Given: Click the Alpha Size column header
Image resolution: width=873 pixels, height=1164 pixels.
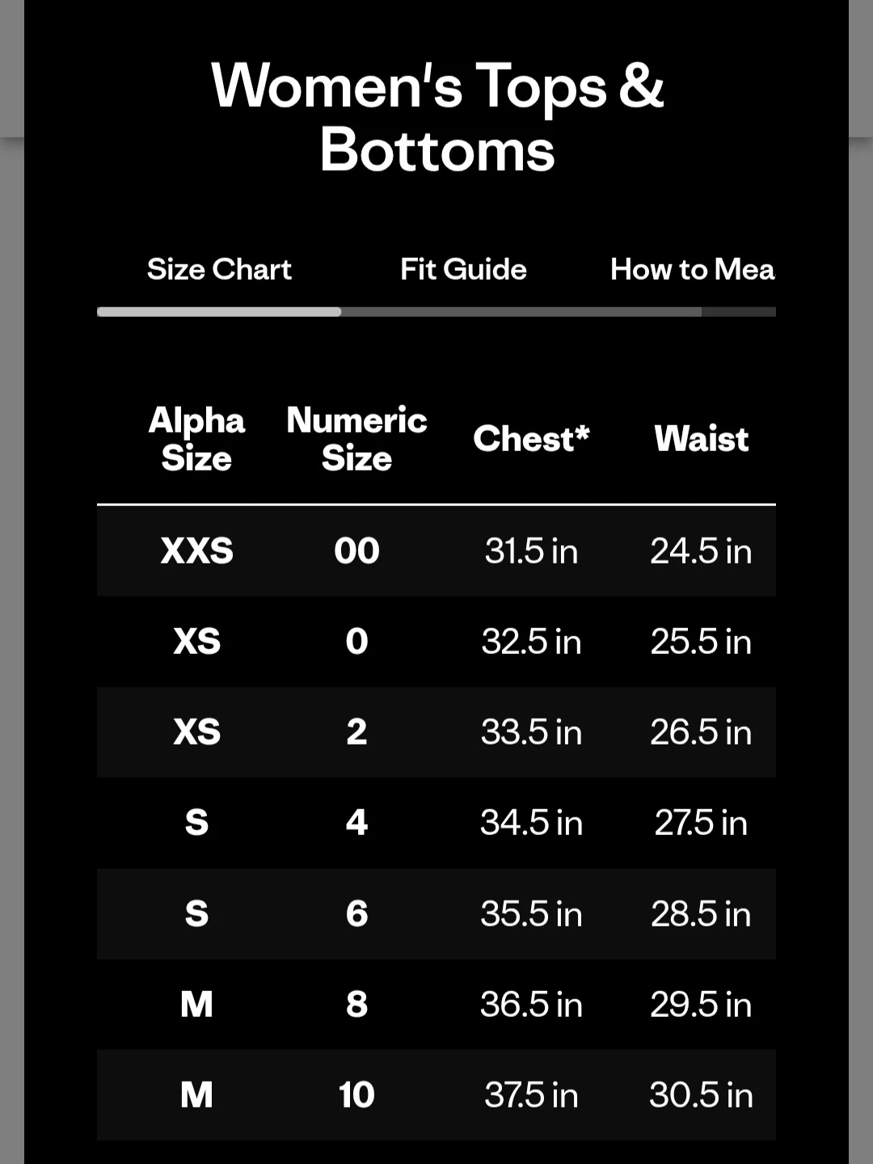Looking at the screenshot, I should (x=196, y=439).
